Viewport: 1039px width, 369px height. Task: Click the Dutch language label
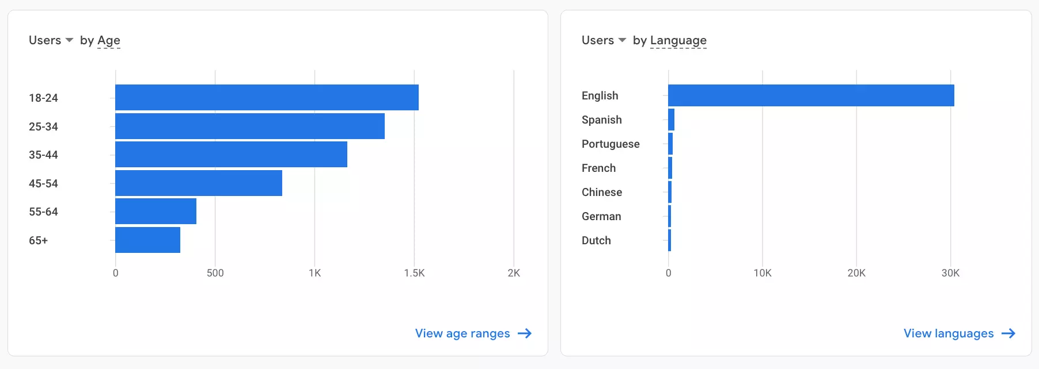(596, 240)
